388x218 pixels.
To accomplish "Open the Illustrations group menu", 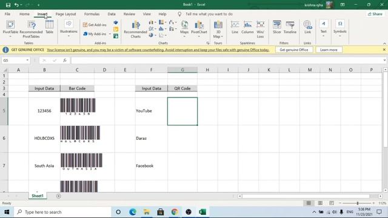I will pos(69,28).
